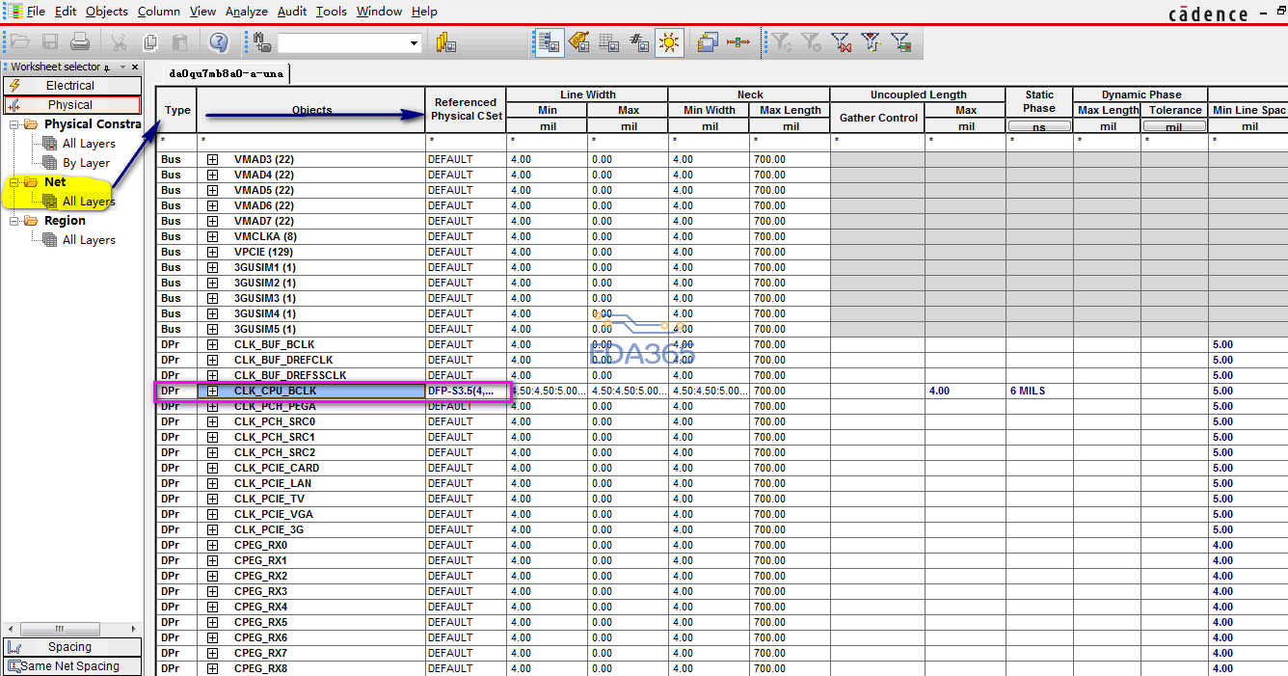1288x676 pixels.
Task: Click the Print toolbar icon
Action: tap(80, 42)
